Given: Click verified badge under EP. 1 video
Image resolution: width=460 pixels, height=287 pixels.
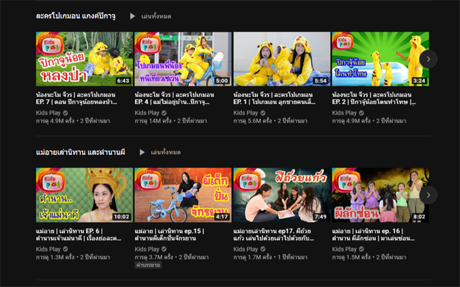Looking at the screenshot, I should coord(263,113).
